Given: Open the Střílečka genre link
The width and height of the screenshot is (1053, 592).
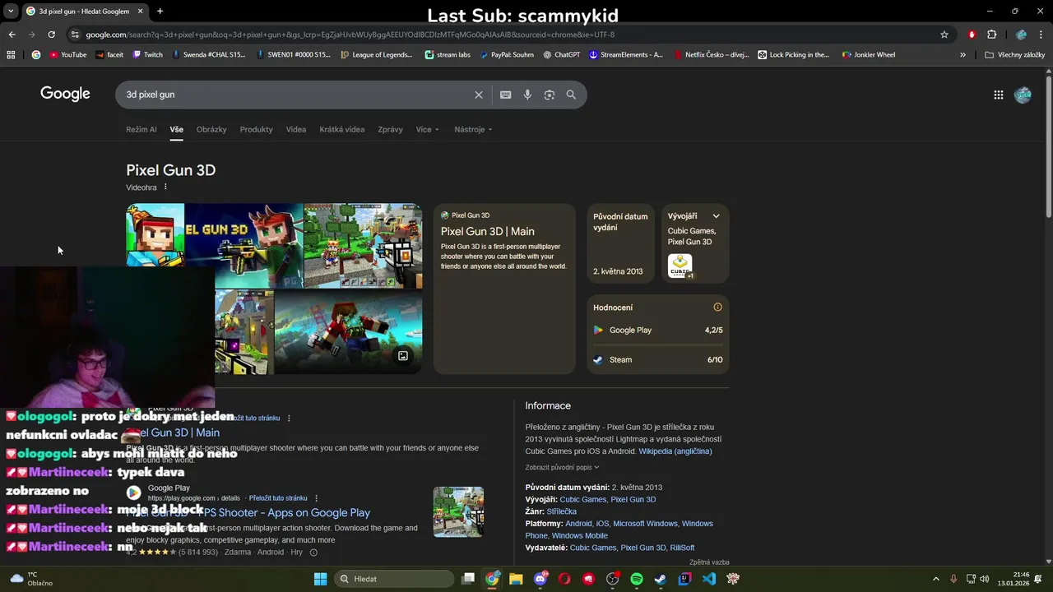Looking at the screenshot, I should [x=561, y=511].
